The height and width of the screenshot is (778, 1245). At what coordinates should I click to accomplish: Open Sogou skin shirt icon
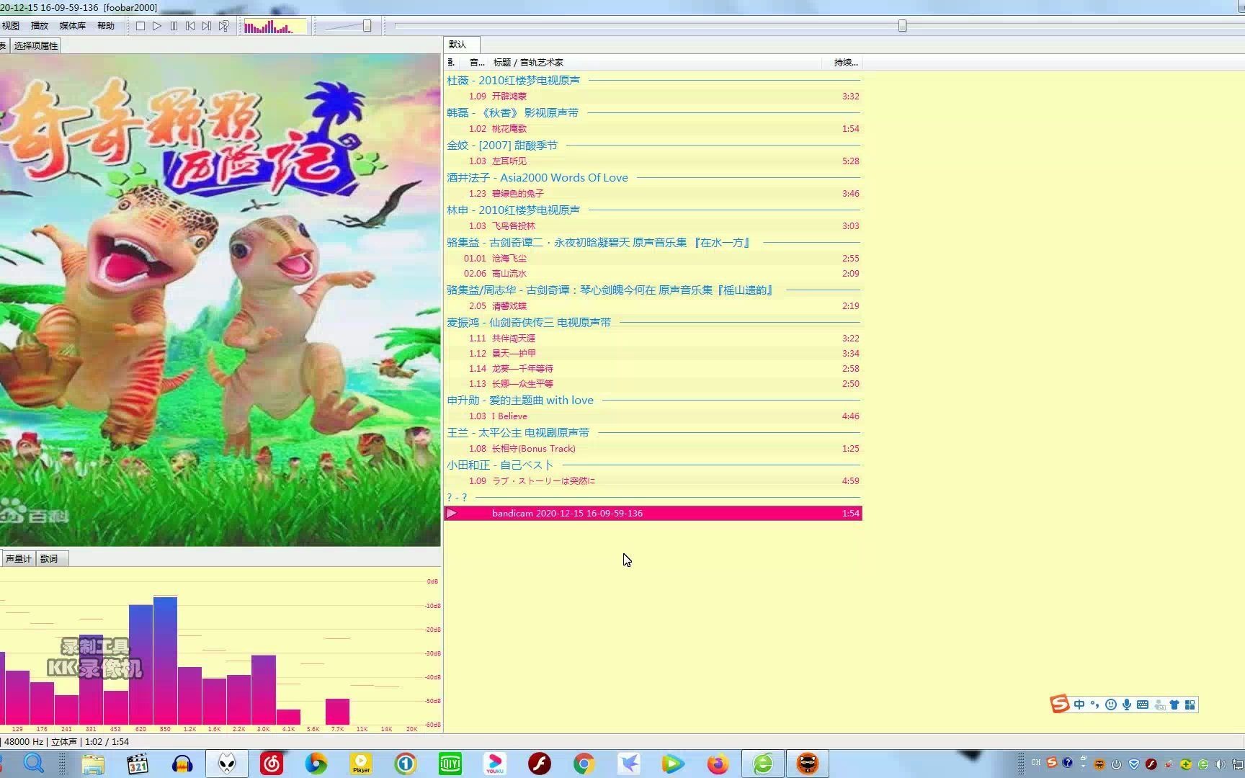pos(1174,705)
